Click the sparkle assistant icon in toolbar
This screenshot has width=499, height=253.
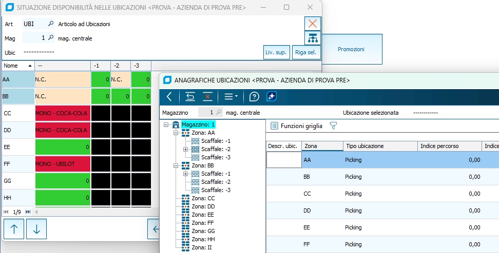[x=272, y=96]
